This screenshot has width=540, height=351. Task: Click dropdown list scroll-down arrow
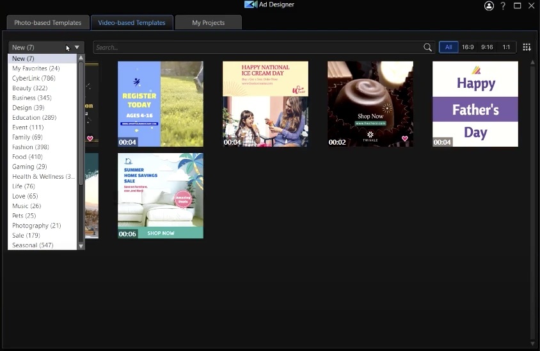(81, 246)
